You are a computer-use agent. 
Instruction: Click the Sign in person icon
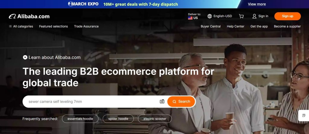(x=254, y=16)
